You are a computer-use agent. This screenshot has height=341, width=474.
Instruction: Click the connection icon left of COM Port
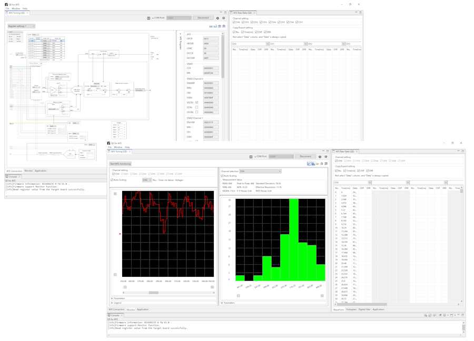251,156
